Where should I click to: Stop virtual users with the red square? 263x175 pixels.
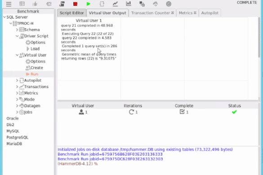(x=76, y=4)
